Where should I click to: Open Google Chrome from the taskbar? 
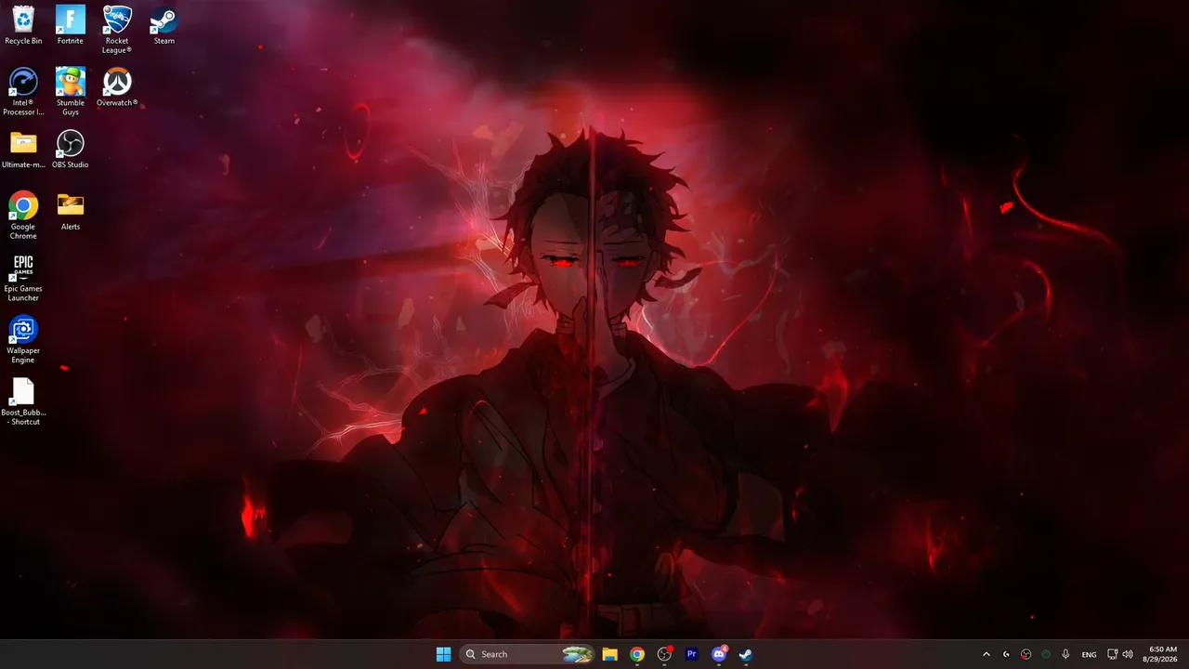(x=637, y=654)
